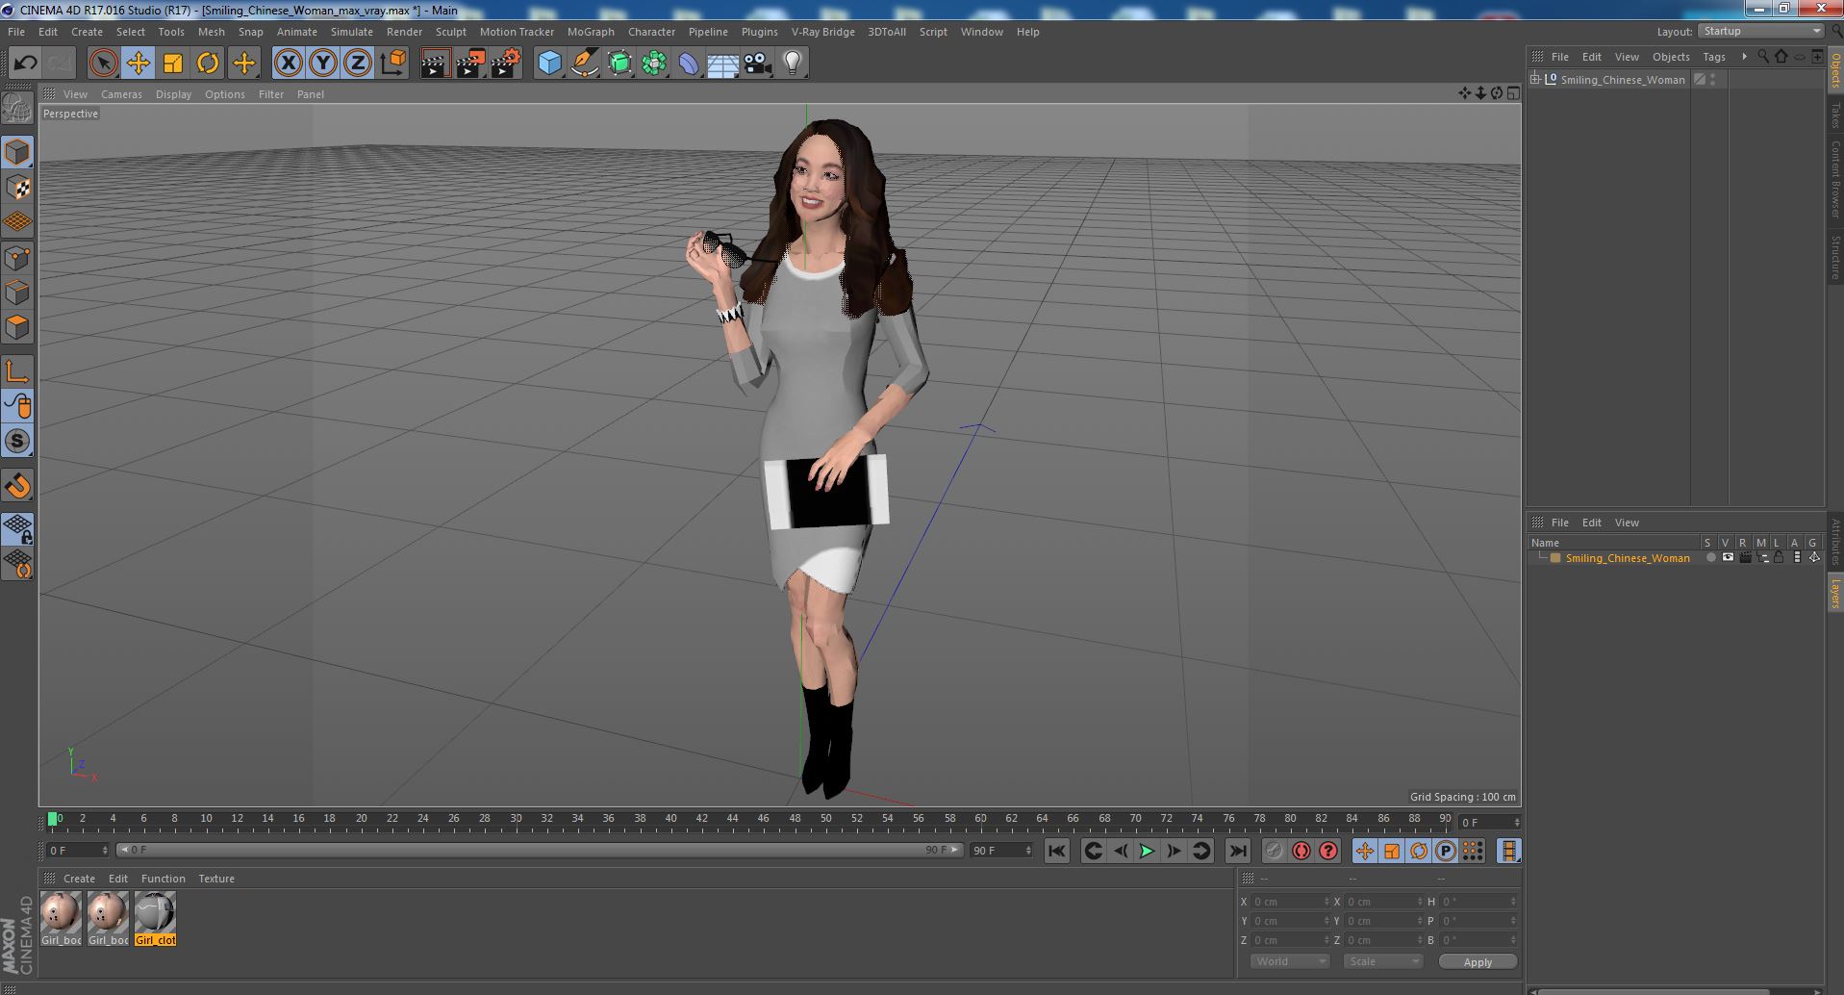This screenshot has height=995, width=1844.
Task: Open the MoGraph menu
Action: click(591, 32)
